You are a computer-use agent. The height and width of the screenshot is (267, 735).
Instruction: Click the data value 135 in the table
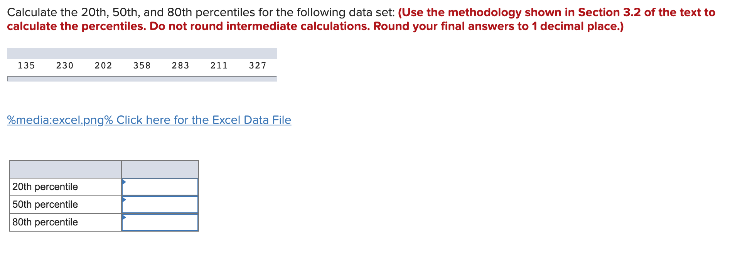26,65
